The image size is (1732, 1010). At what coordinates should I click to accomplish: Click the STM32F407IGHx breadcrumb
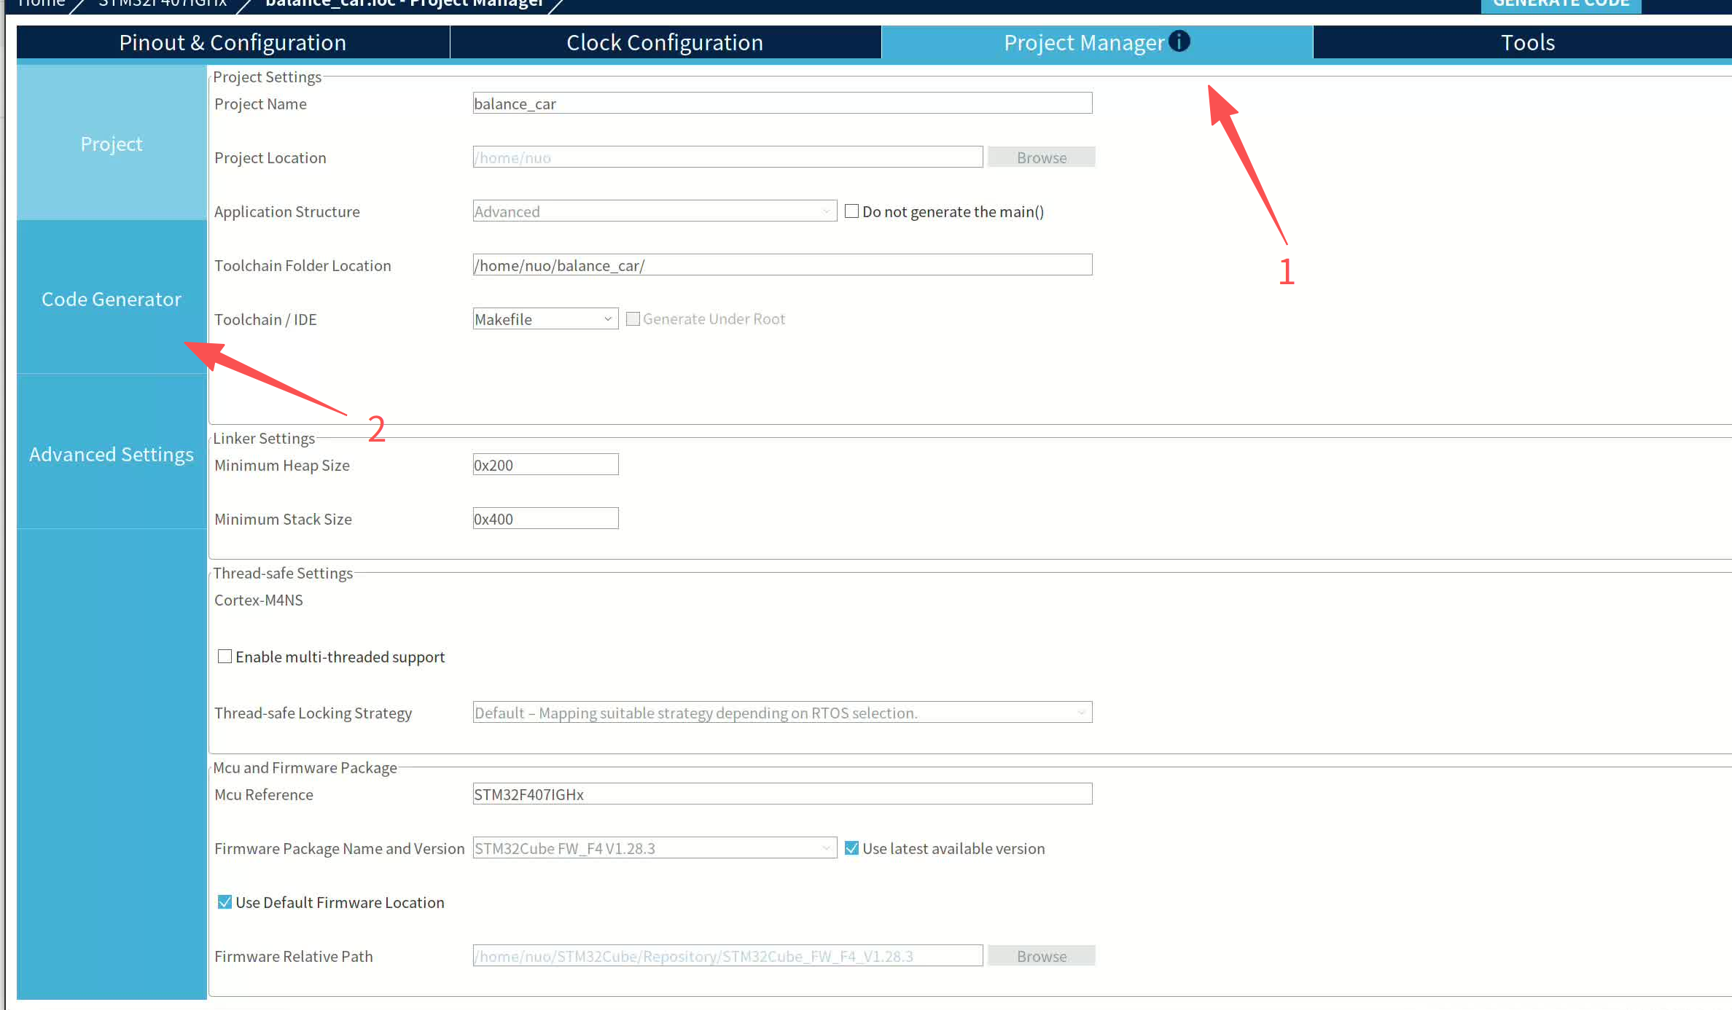pos(163,4)
